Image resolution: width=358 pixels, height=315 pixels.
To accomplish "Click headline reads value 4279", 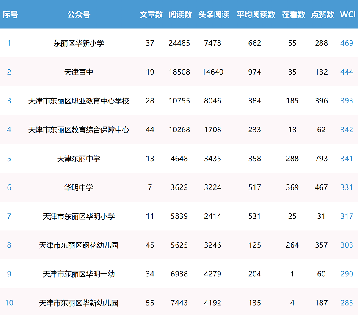I will tap(212, 274).
